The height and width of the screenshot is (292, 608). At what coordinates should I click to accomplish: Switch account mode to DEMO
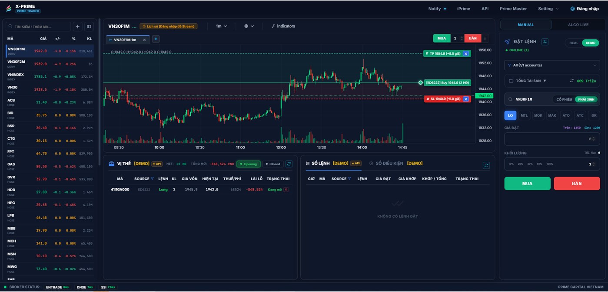coord(590,43)
